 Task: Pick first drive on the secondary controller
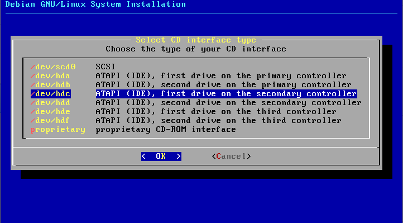[x=226, y=94]
